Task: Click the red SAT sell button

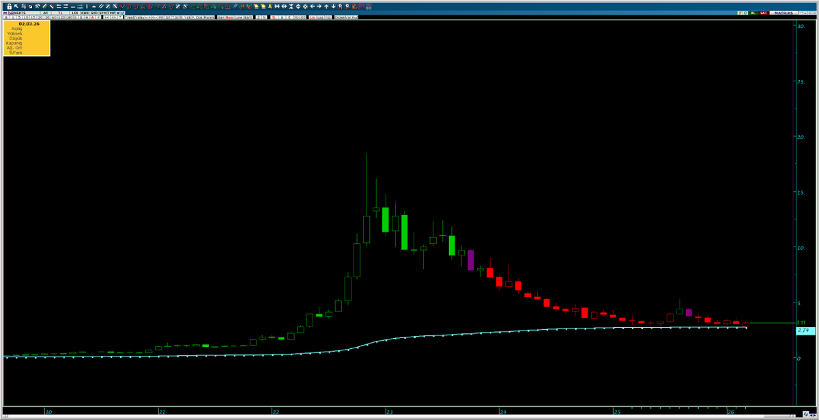Action: (764, 13)
